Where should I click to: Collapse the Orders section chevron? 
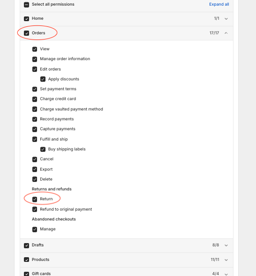226,33
